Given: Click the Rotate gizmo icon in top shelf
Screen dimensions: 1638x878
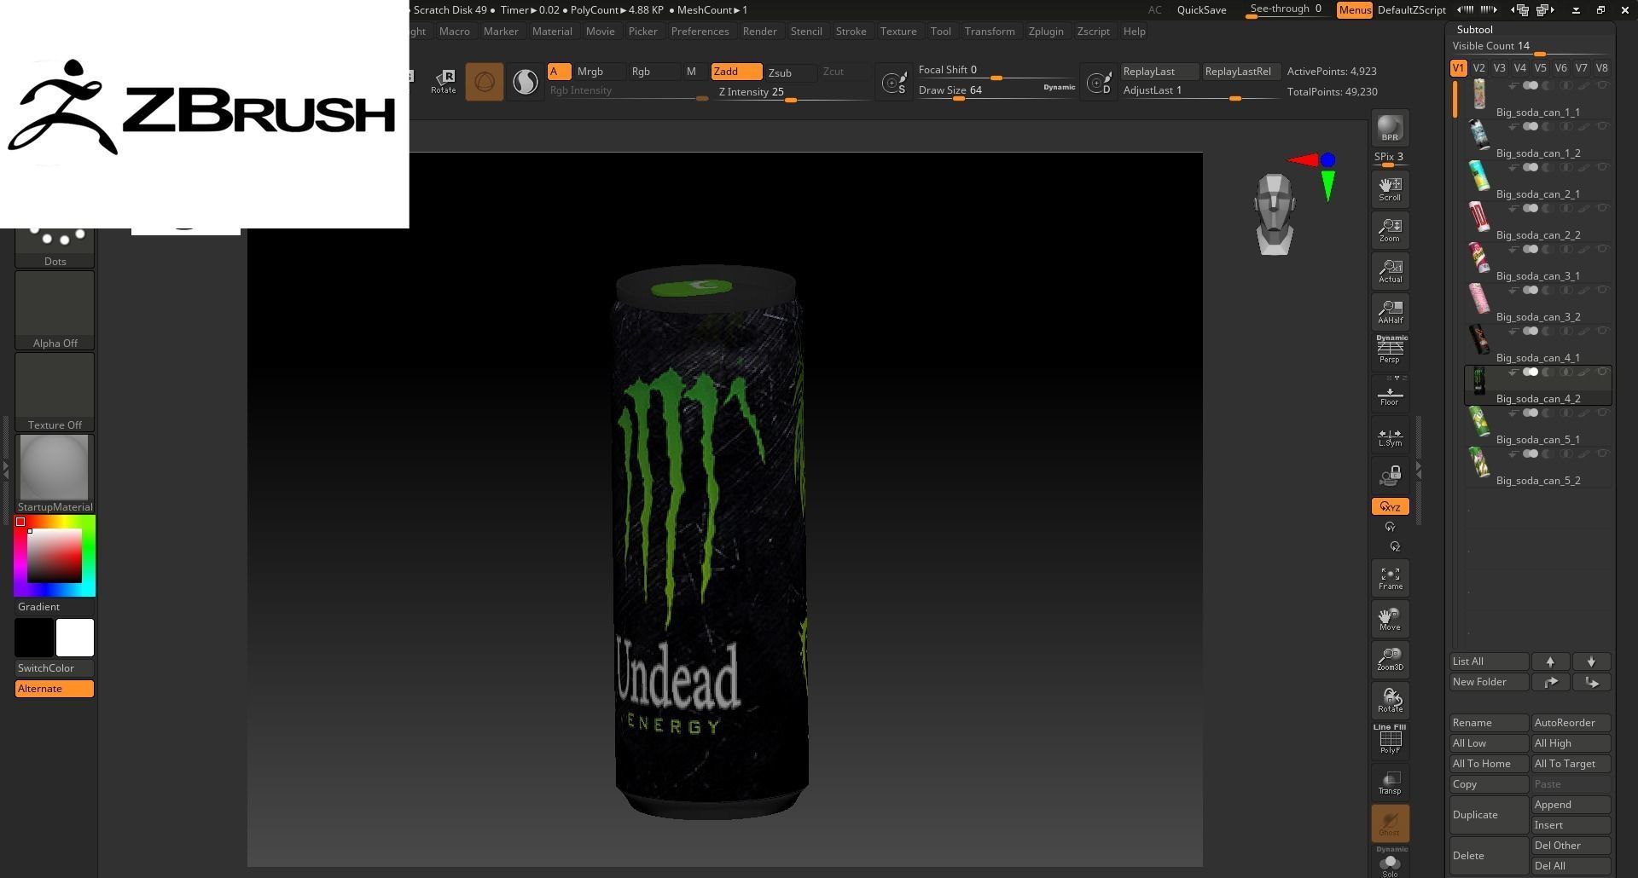Looking at the screenshot, I should point(444,82).
